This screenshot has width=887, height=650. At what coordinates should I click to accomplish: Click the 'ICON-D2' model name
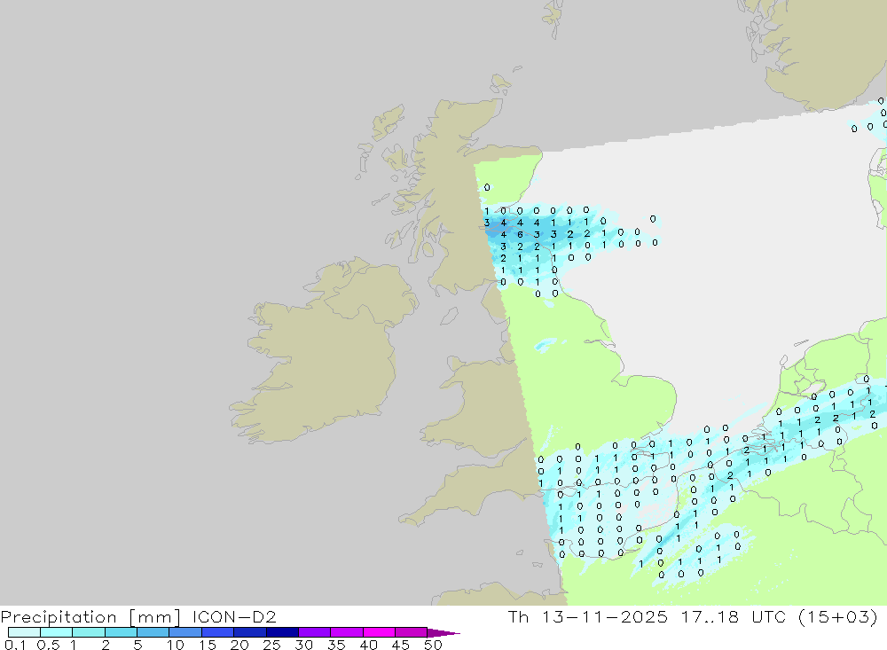(234, 616)
